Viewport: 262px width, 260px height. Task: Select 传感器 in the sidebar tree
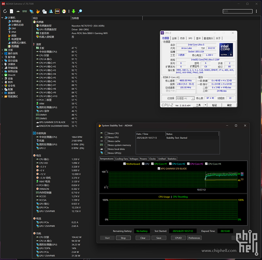coord(15,46)
